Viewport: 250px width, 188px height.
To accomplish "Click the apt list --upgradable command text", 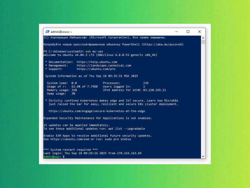I will (126, 129).
